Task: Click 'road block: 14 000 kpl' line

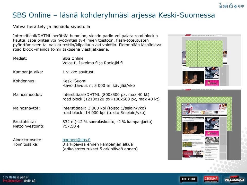Action: pyautogui.click(x=104, y=113)
